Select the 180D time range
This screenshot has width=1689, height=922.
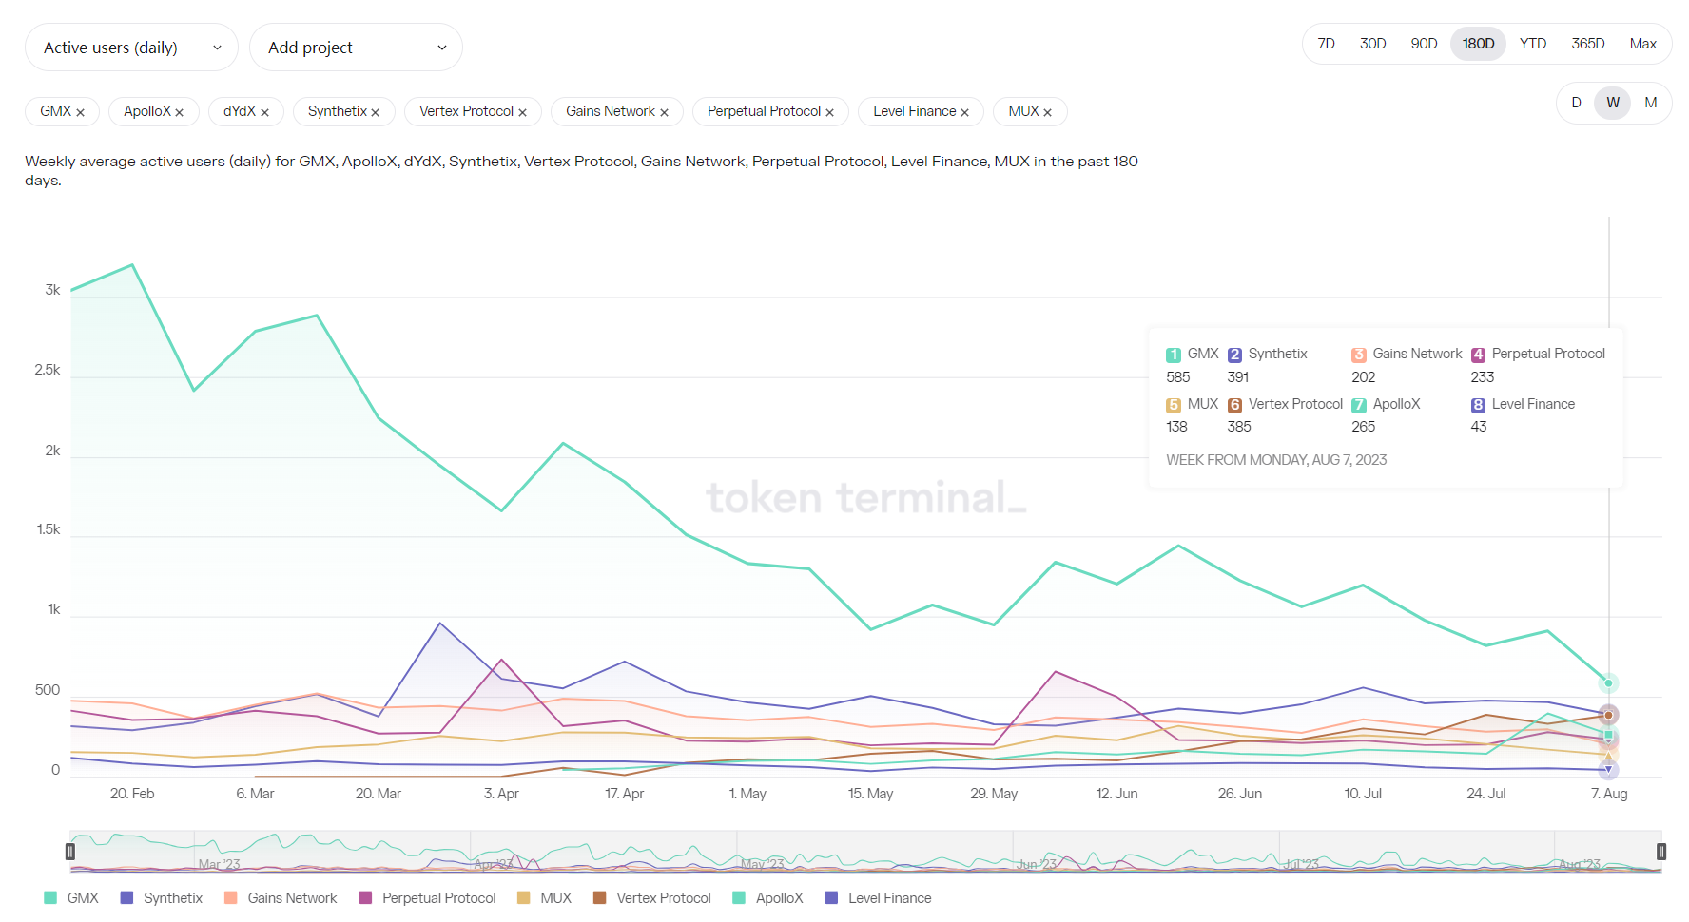pyautogui.click(x=1478, y=44)
